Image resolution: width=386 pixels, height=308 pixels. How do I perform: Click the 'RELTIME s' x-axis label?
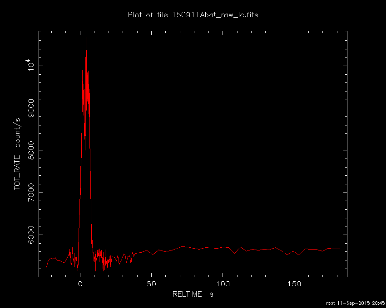click(x=193, y=294)
